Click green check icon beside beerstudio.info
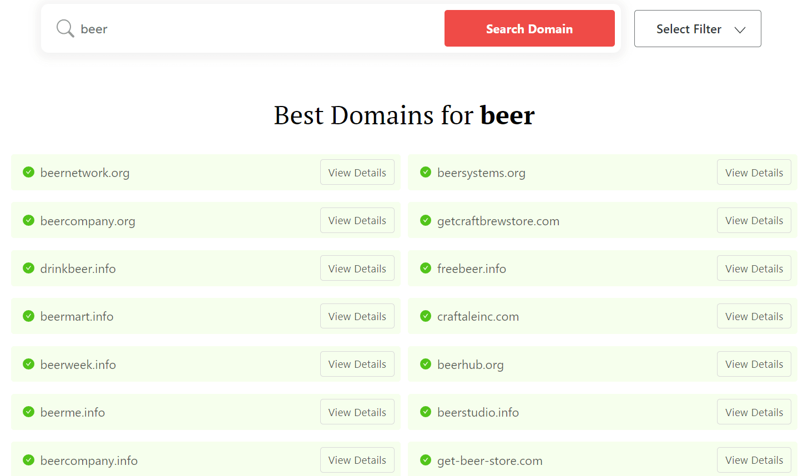The image size is (808, 476). coord(426,412)
